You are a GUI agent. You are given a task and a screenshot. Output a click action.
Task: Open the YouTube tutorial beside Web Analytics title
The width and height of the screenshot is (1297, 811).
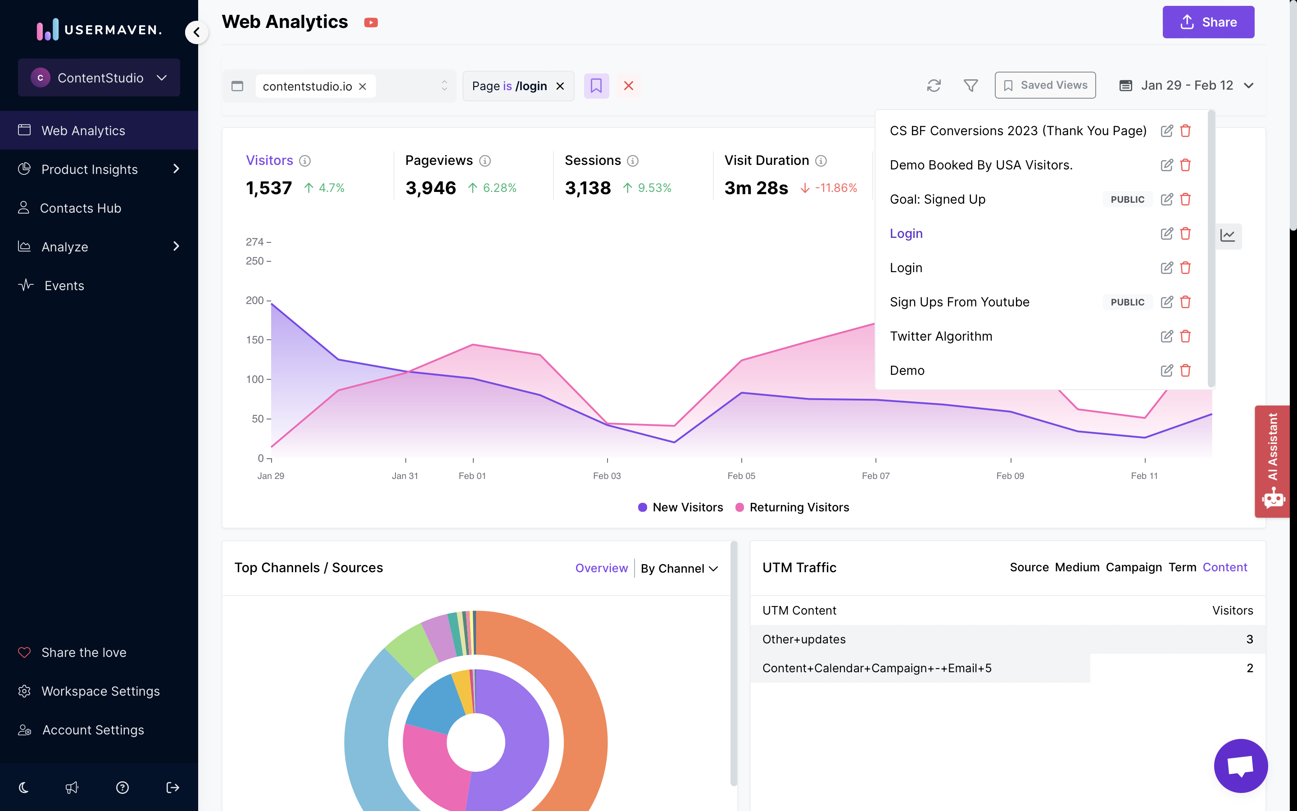point(371,22)
